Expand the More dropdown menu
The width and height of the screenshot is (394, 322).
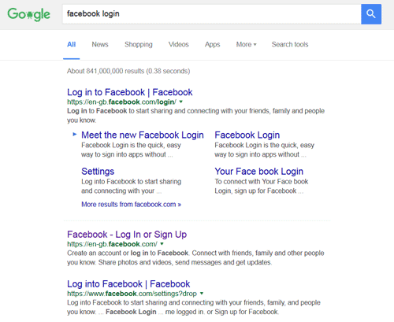(x=246, y=44)
